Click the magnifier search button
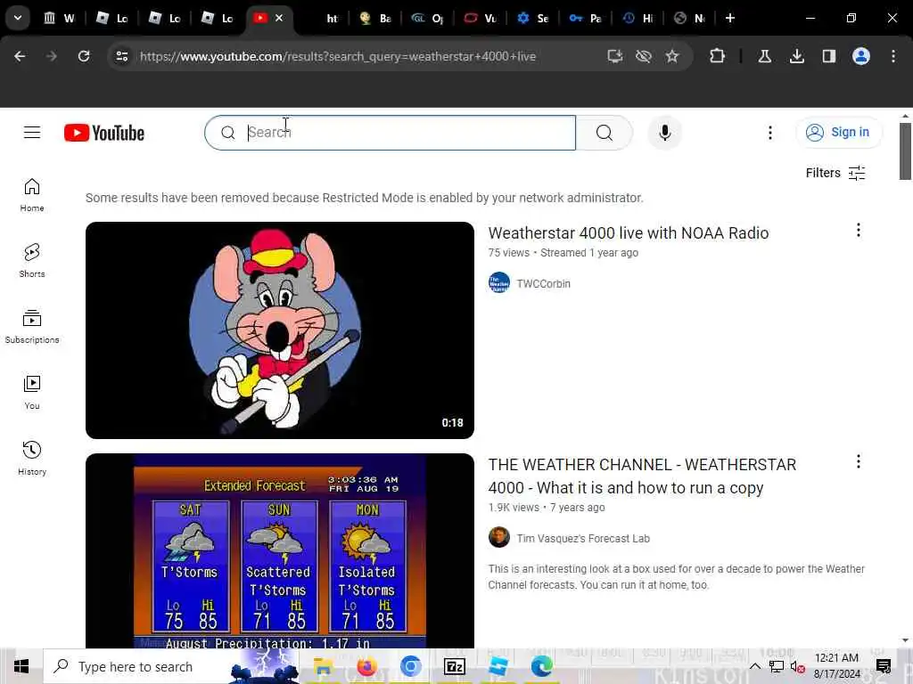The width and height of the screenshot is (913, 684). 604,133
